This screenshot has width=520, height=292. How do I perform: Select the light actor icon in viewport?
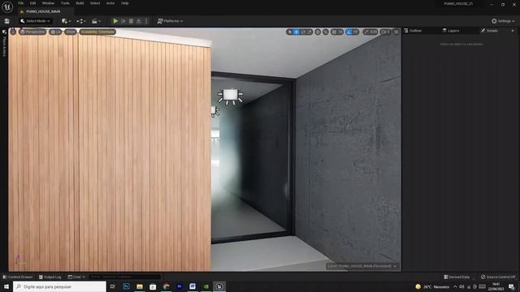pos(230,96)
